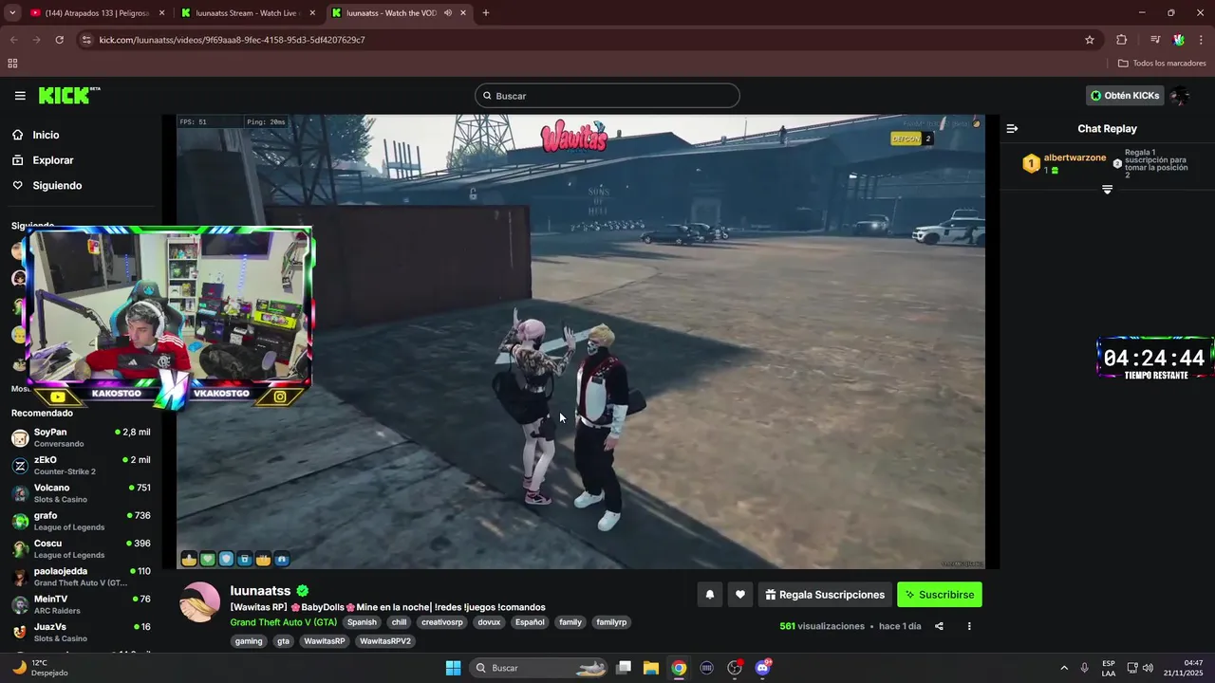Select the chill tag
Screen dimensions: 1215x683
(399, 622)
